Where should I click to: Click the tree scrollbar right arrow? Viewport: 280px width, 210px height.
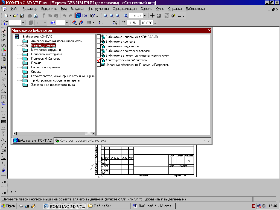[93, 133]
